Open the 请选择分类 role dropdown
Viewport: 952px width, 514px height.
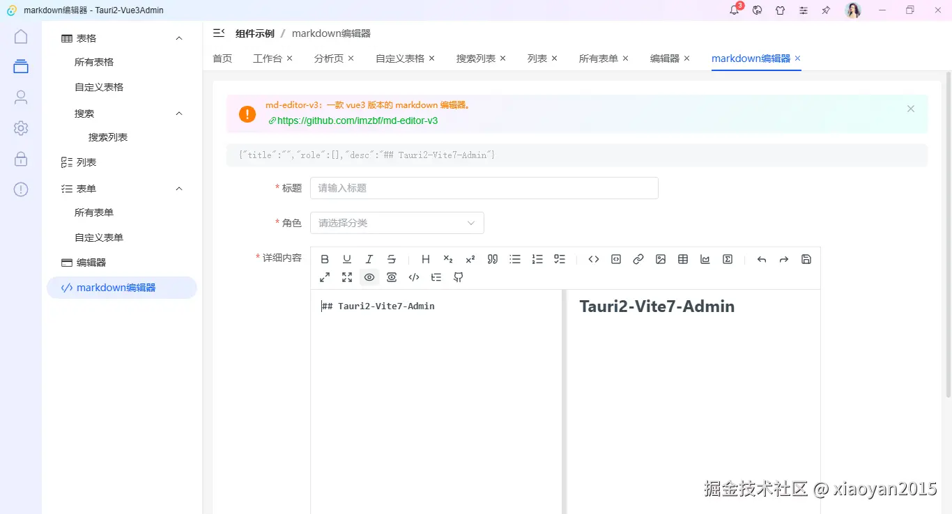click(x=397, y=223)
